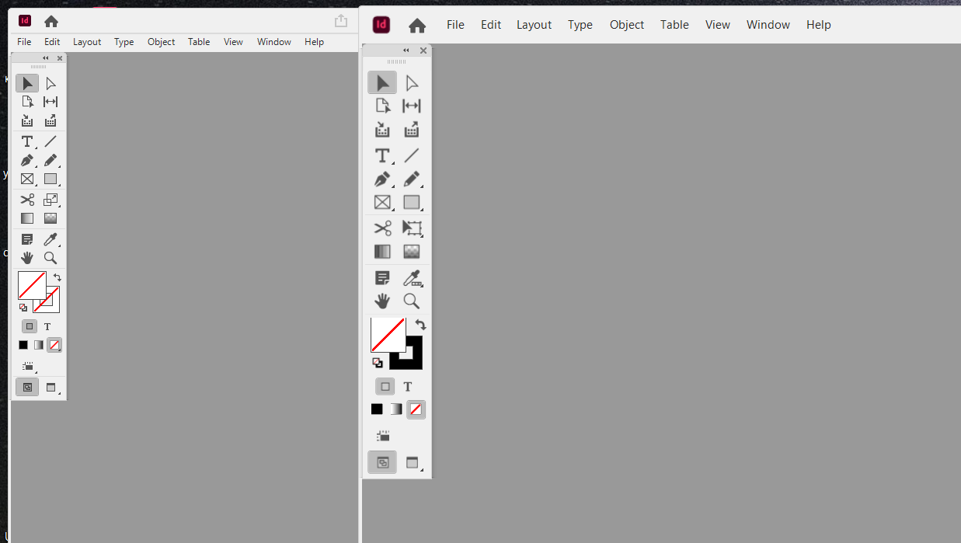
Task: Pick the Gap tool in the left window
Action: coord(50,102)
